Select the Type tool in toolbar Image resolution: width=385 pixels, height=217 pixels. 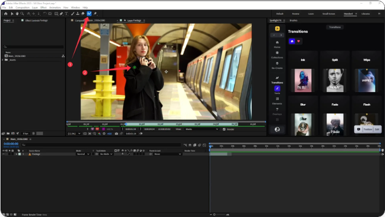coord(66,13)
